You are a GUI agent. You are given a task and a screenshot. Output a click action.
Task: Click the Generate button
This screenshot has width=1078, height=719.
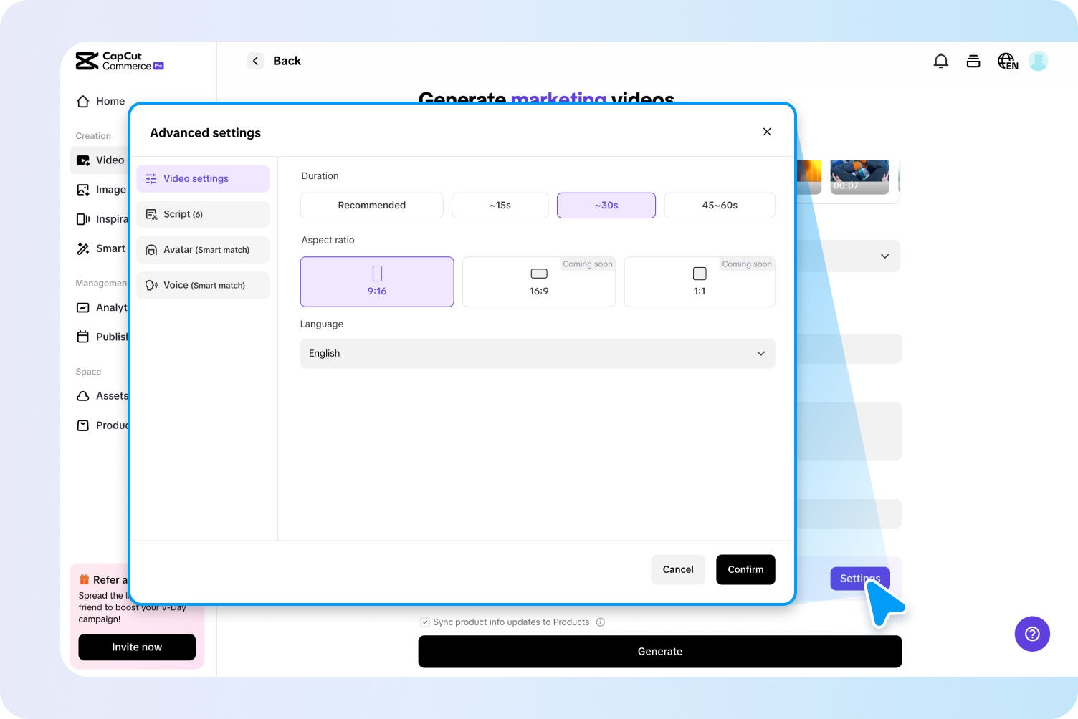[660, 652]
